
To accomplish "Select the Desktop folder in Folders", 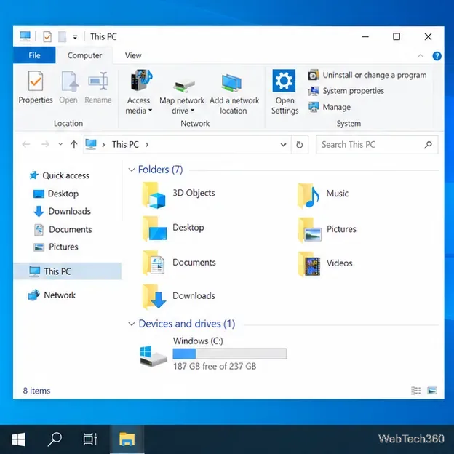I will coord(173,228).
